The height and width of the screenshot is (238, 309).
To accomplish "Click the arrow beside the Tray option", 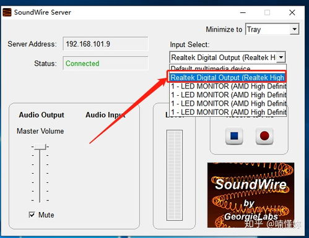I will 294,29.
